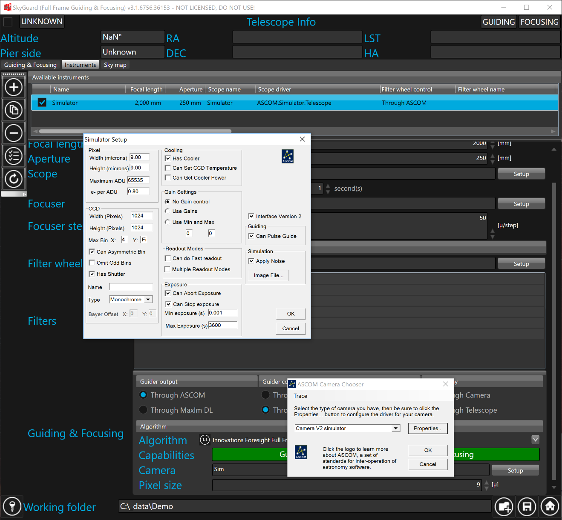Toggle Can Abort Exposure checkbox
562x520 pixels.
tap(168, 293)
